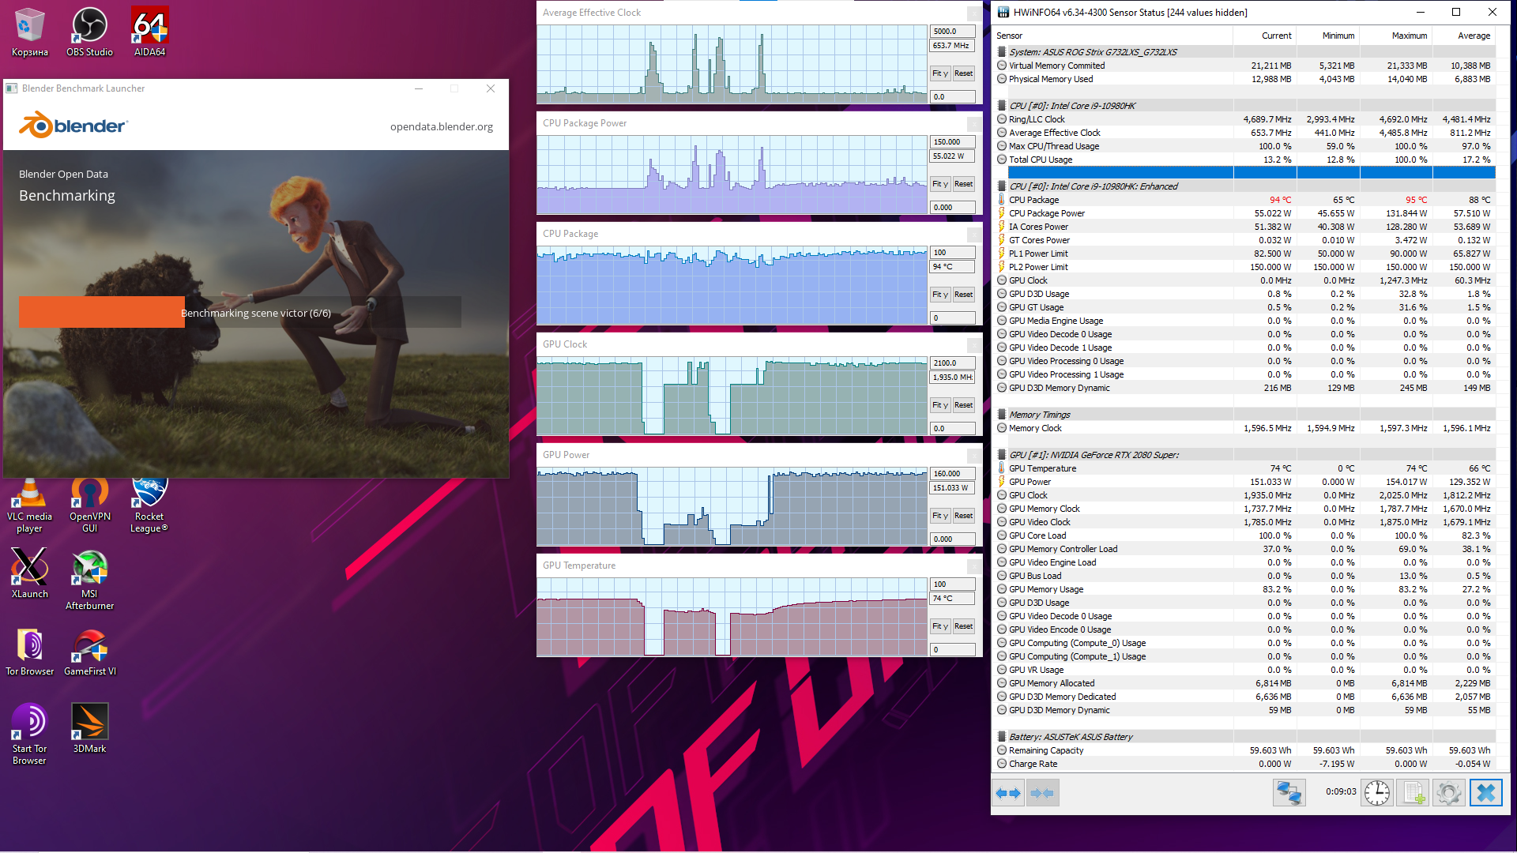This screenshot has height=853, width=1517.
Task: Click lightning icon beside CPU Package Power
Action: (1002, 213)
